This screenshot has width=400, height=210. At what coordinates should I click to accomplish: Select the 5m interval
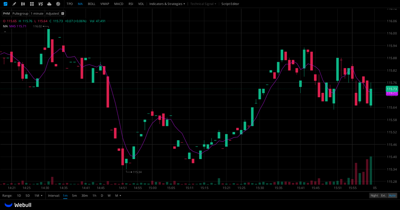pos(74,195)
